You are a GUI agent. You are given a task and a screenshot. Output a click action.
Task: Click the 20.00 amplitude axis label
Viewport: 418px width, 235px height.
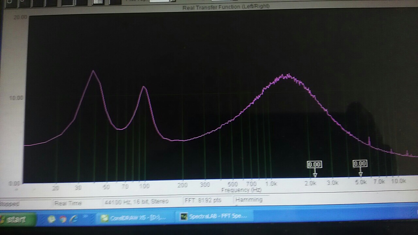coord(20,17)
